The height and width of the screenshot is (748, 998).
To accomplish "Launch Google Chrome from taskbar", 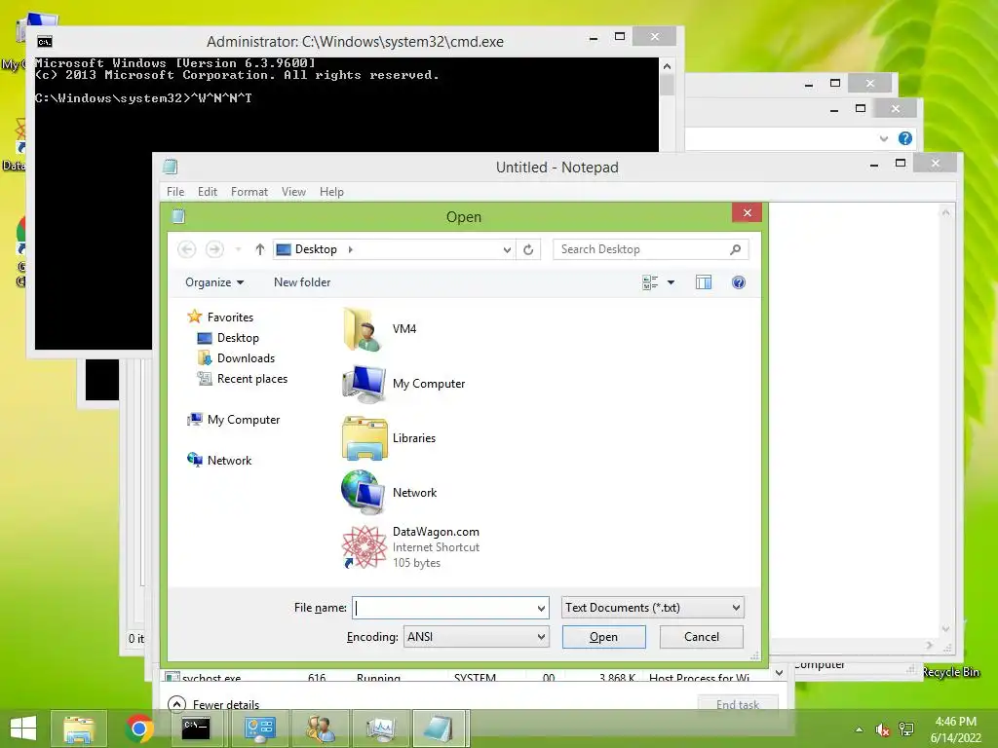I will [x=139, y=729].
